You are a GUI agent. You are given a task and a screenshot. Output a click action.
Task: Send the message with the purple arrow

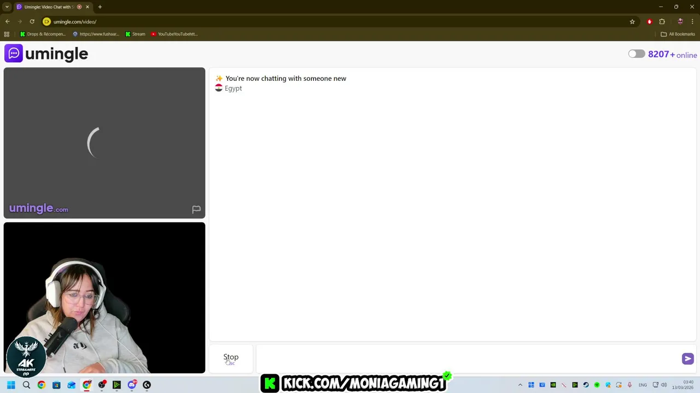[x=687, y=359]
